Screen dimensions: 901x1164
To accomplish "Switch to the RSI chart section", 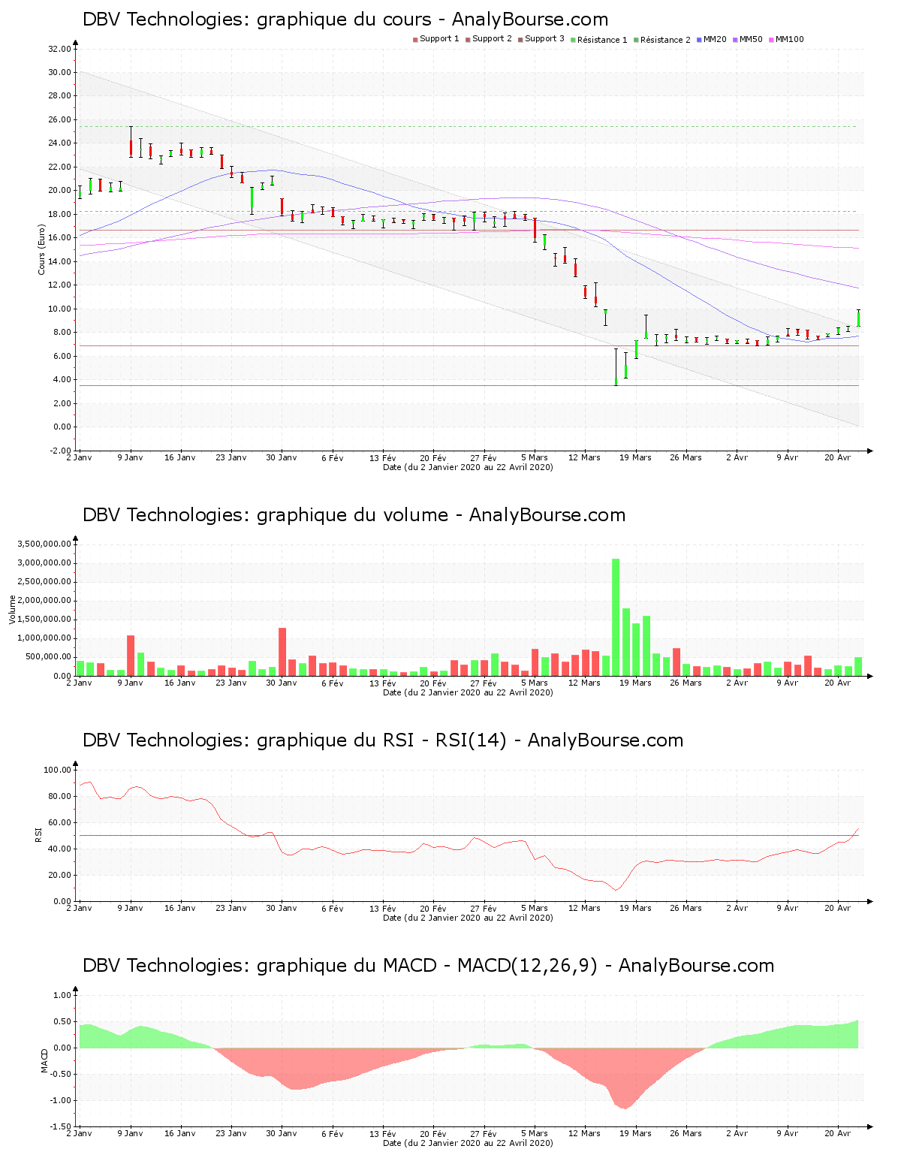I will click(x=383, y=741).
